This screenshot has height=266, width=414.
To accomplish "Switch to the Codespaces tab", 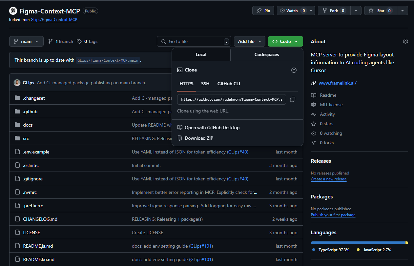I will [x=267, y=54].
